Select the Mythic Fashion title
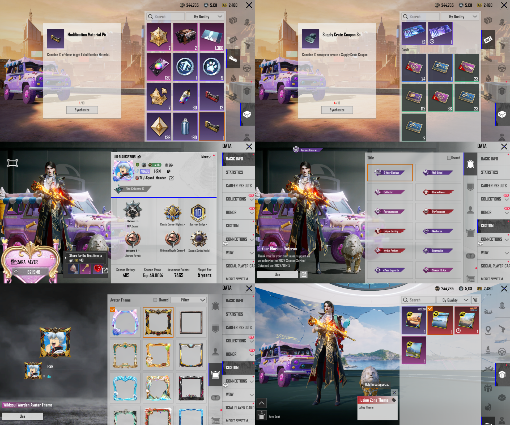 (390, 250)
